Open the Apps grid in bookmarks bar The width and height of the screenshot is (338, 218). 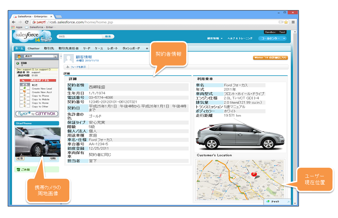click(x=13, y=27)
